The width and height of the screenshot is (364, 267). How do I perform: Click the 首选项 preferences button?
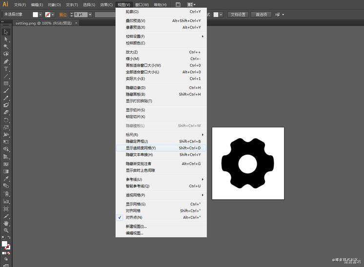(x=262, y=14)
